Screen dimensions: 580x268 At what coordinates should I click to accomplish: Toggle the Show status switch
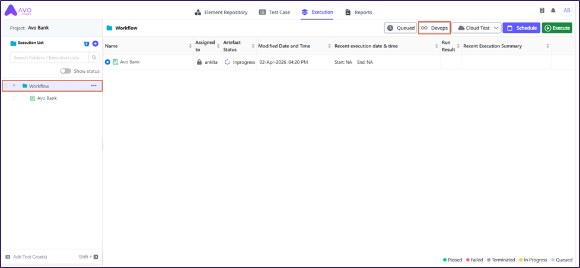pyautogui.click(x=65, y=71)
